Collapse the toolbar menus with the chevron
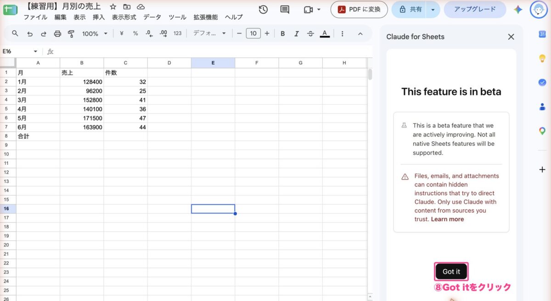 tap(360, 33)
